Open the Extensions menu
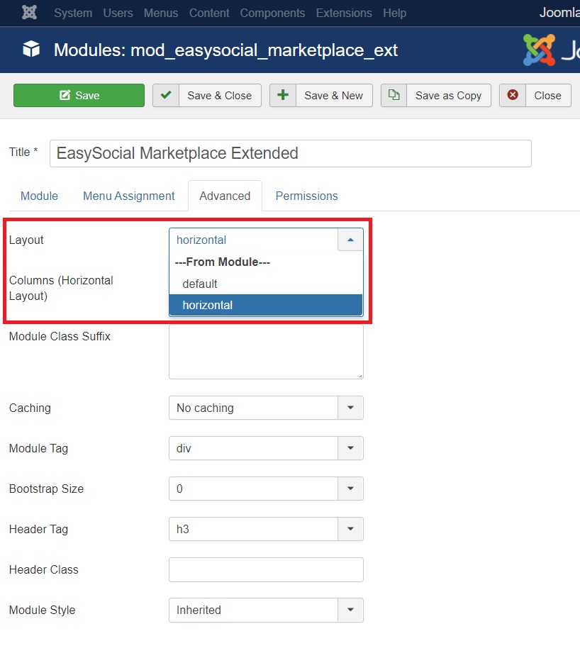Screen dimensions: 580x658 (x=344, y=13)
